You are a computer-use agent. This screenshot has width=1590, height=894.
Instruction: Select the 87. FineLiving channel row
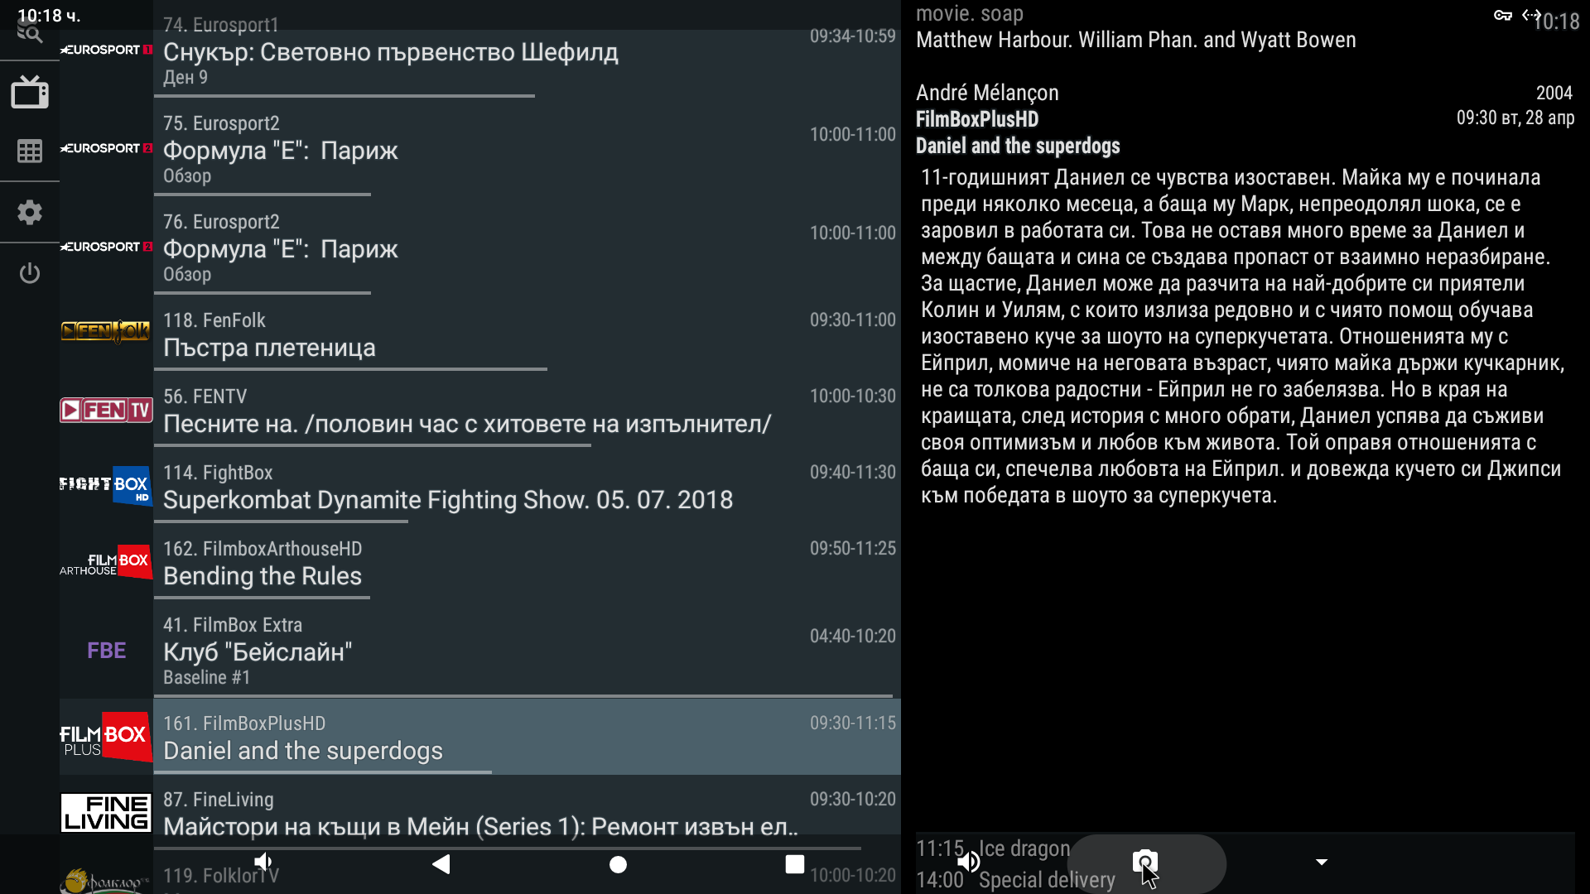tap(527, 814)
